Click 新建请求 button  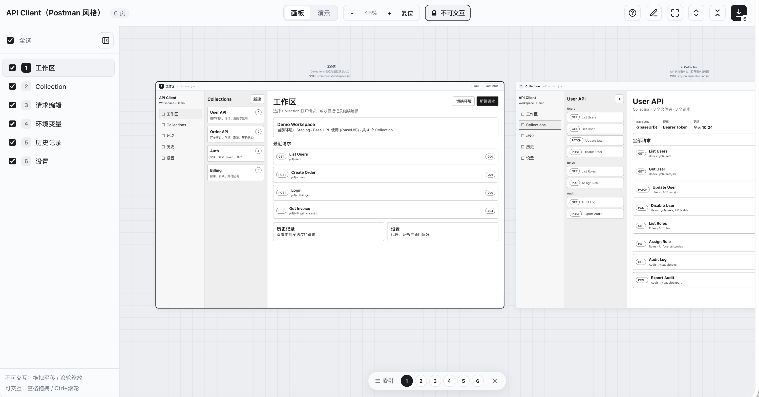[487, 101]
